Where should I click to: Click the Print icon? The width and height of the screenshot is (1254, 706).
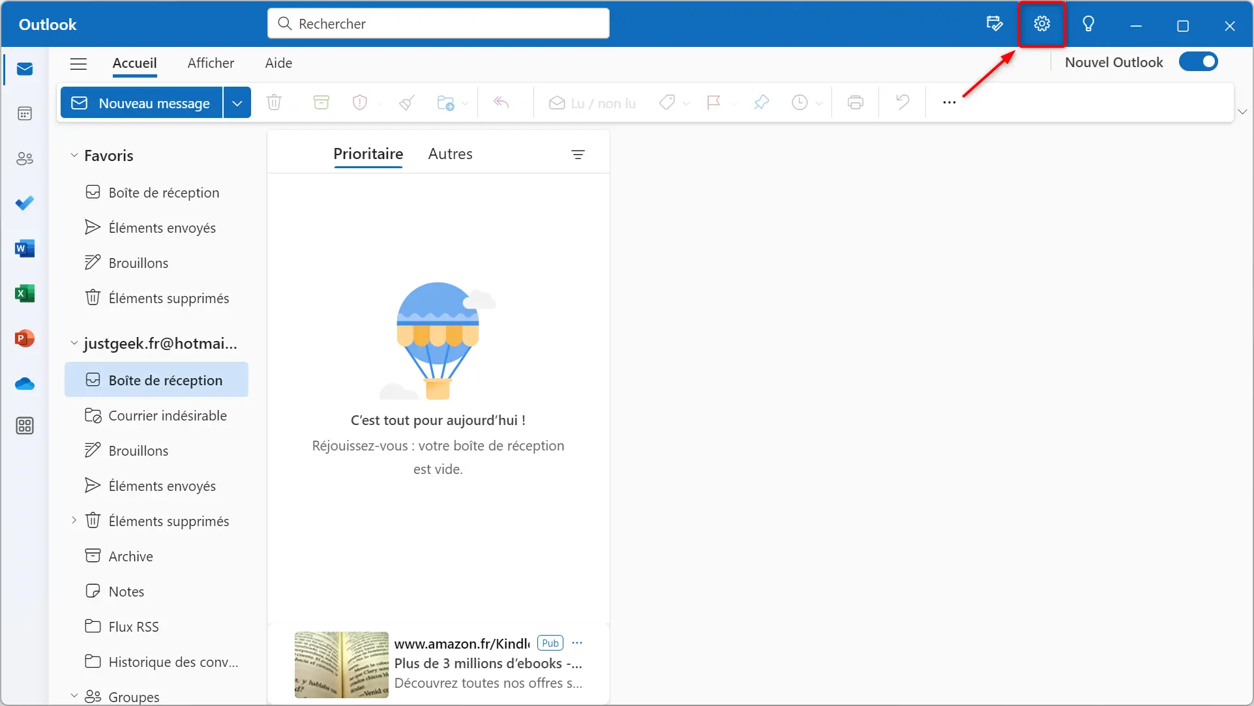tap(855, 102)
